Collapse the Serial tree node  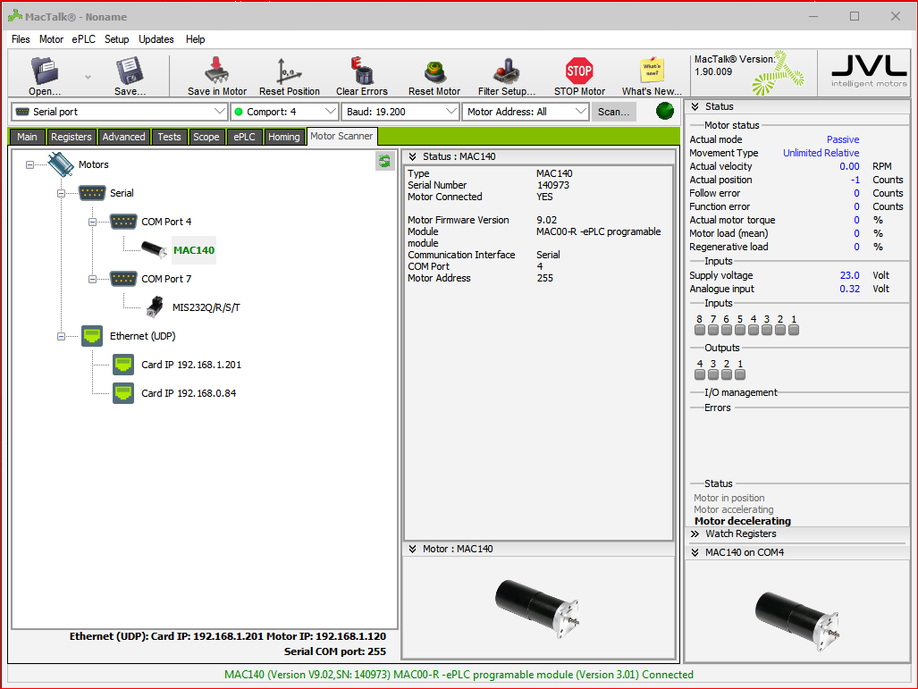pos(61,193)
